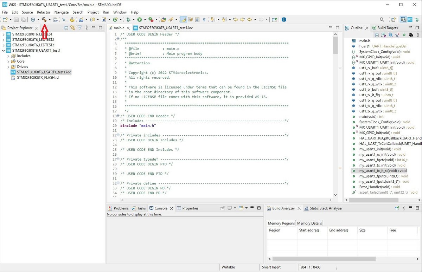Click the Build hammer icon in toolbar

point(44,19)
